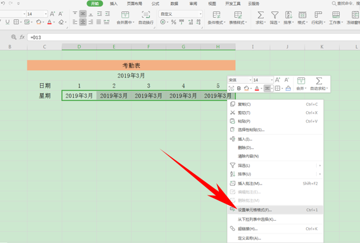Toggle horizontal center alignment in ribbon

tap(83, 22)
